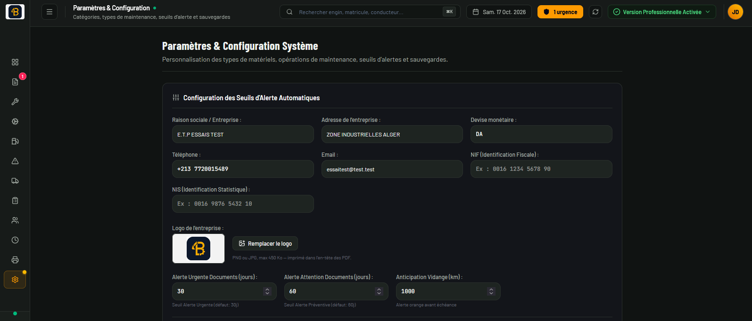Click the Adresse de l'entreprise field
752x321 pixels.
pos(392,134)
